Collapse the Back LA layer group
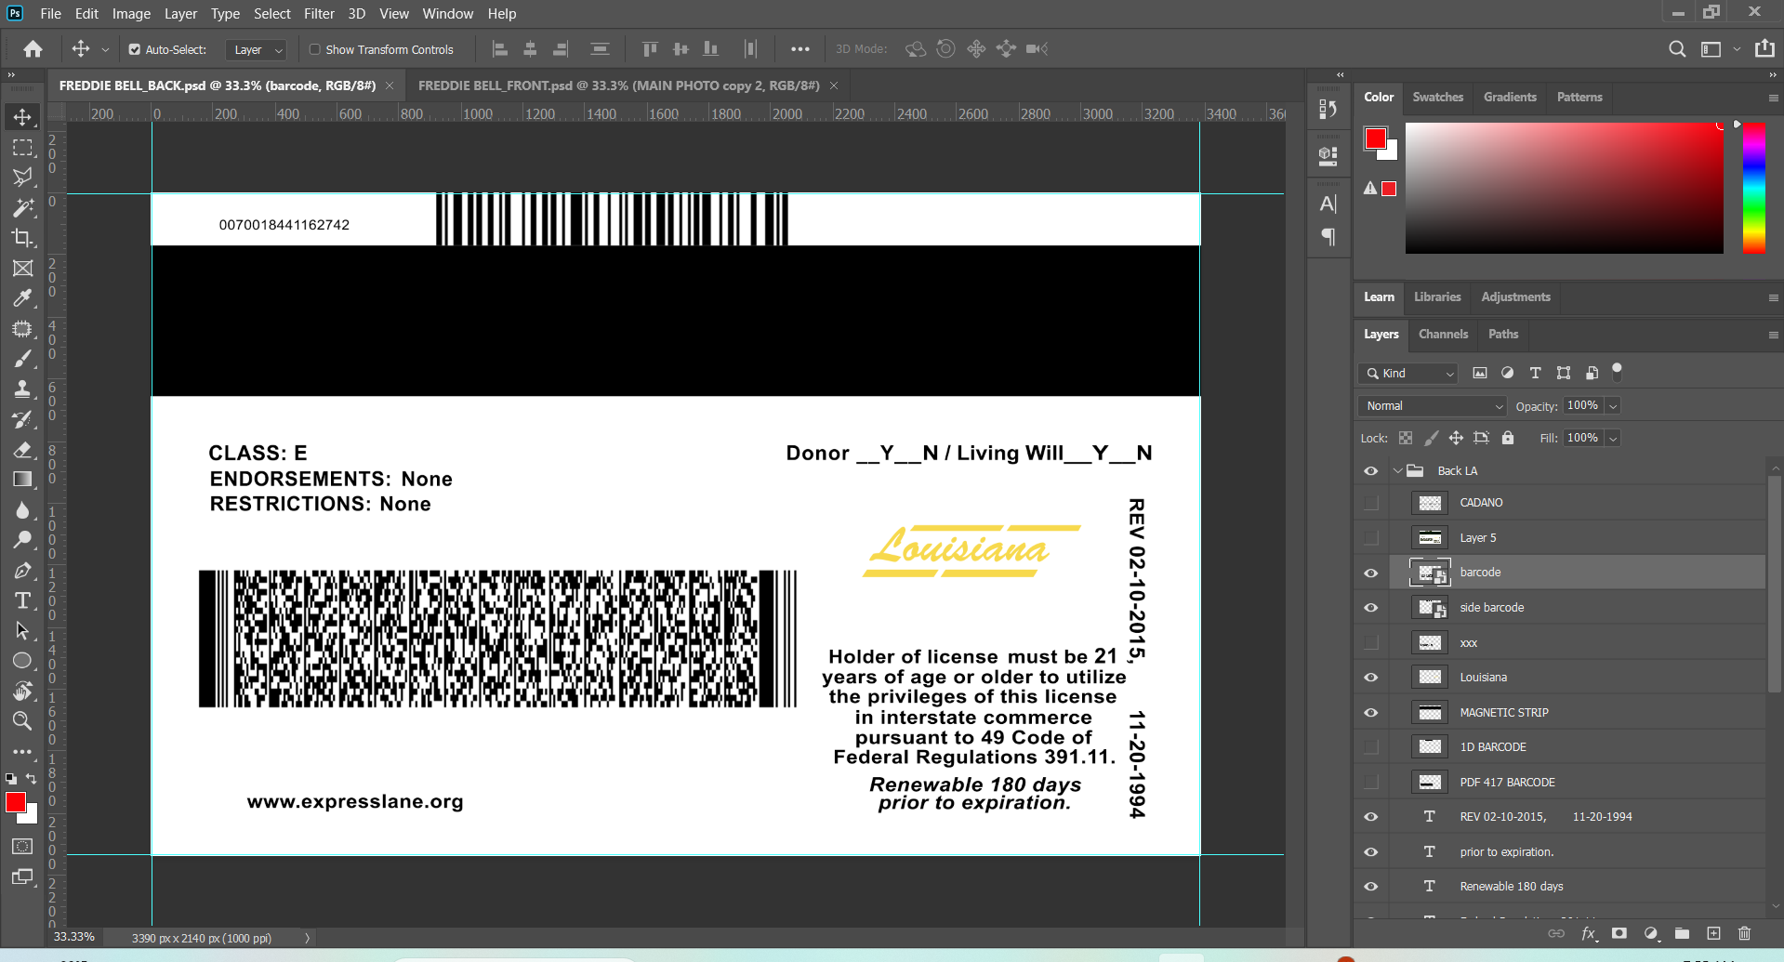Viewport: 1784px width, 962px height. [1397, 471]
